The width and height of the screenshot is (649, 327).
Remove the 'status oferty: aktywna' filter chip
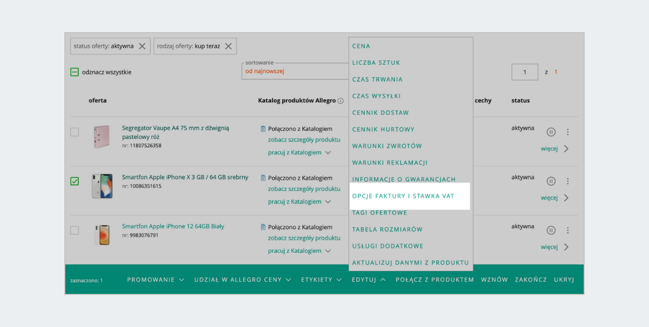point(142,46)
